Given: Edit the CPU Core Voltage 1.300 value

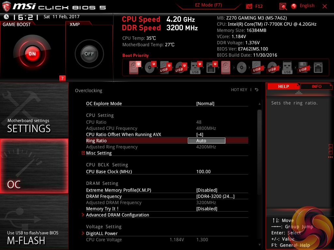Looking at the screenshot, I should (202, 240).
